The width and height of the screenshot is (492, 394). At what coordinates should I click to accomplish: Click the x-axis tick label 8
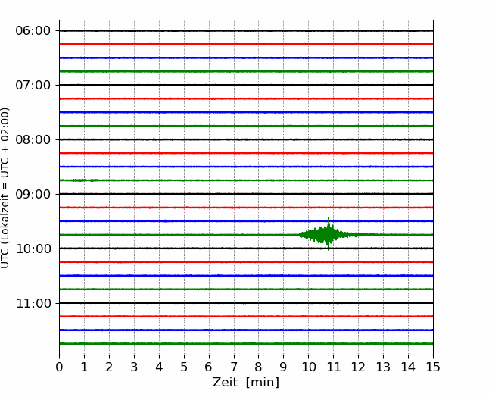pos(259,367)
